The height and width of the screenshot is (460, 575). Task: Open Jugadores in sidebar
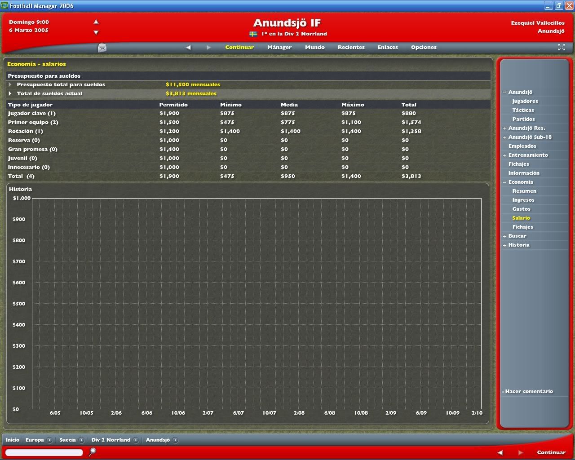525,101
